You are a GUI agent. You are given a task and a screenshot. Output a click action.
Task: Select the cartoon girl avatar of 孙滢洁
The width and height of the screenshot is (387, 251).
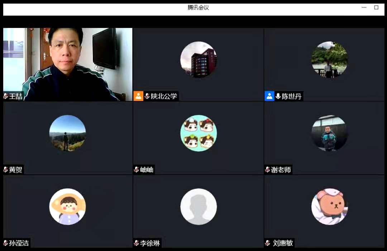pyautogui.click(x=68, y=207)
